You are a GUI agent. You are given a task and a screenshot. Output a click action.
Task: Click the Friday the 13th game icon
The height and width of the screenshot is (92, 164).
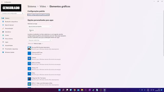(29, 79)
